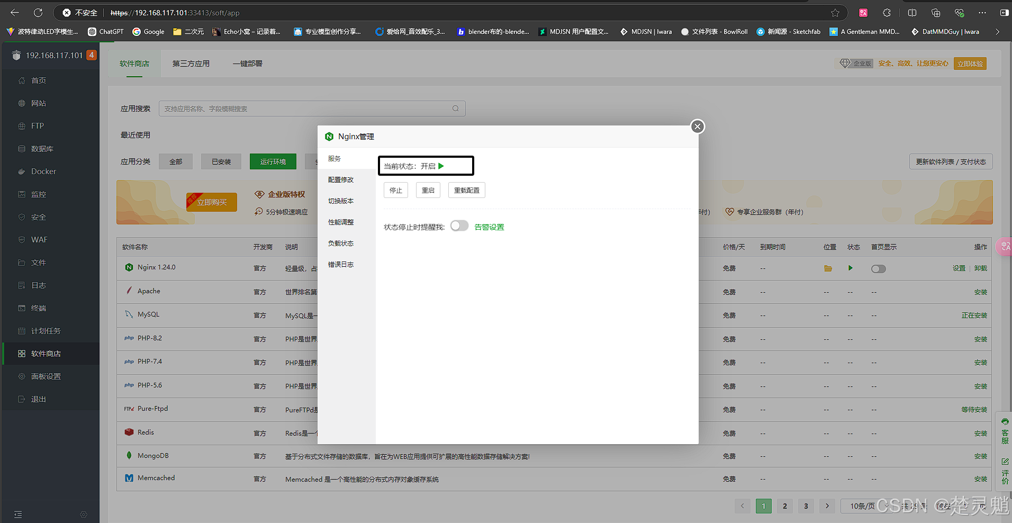Screen dimensions: 1012x523
Task: Open the ChatGPT bookmark
Action: click(106, 32)
